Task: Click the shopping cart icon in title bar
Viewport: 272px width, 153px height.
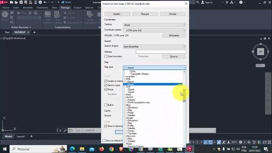Action: coord(227,2)
